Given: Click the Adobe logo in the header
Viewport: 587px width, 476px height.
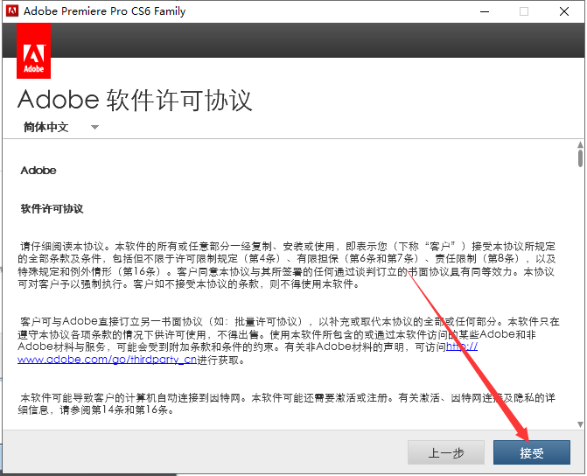Looking at the screenshot, I should point(34,51).
